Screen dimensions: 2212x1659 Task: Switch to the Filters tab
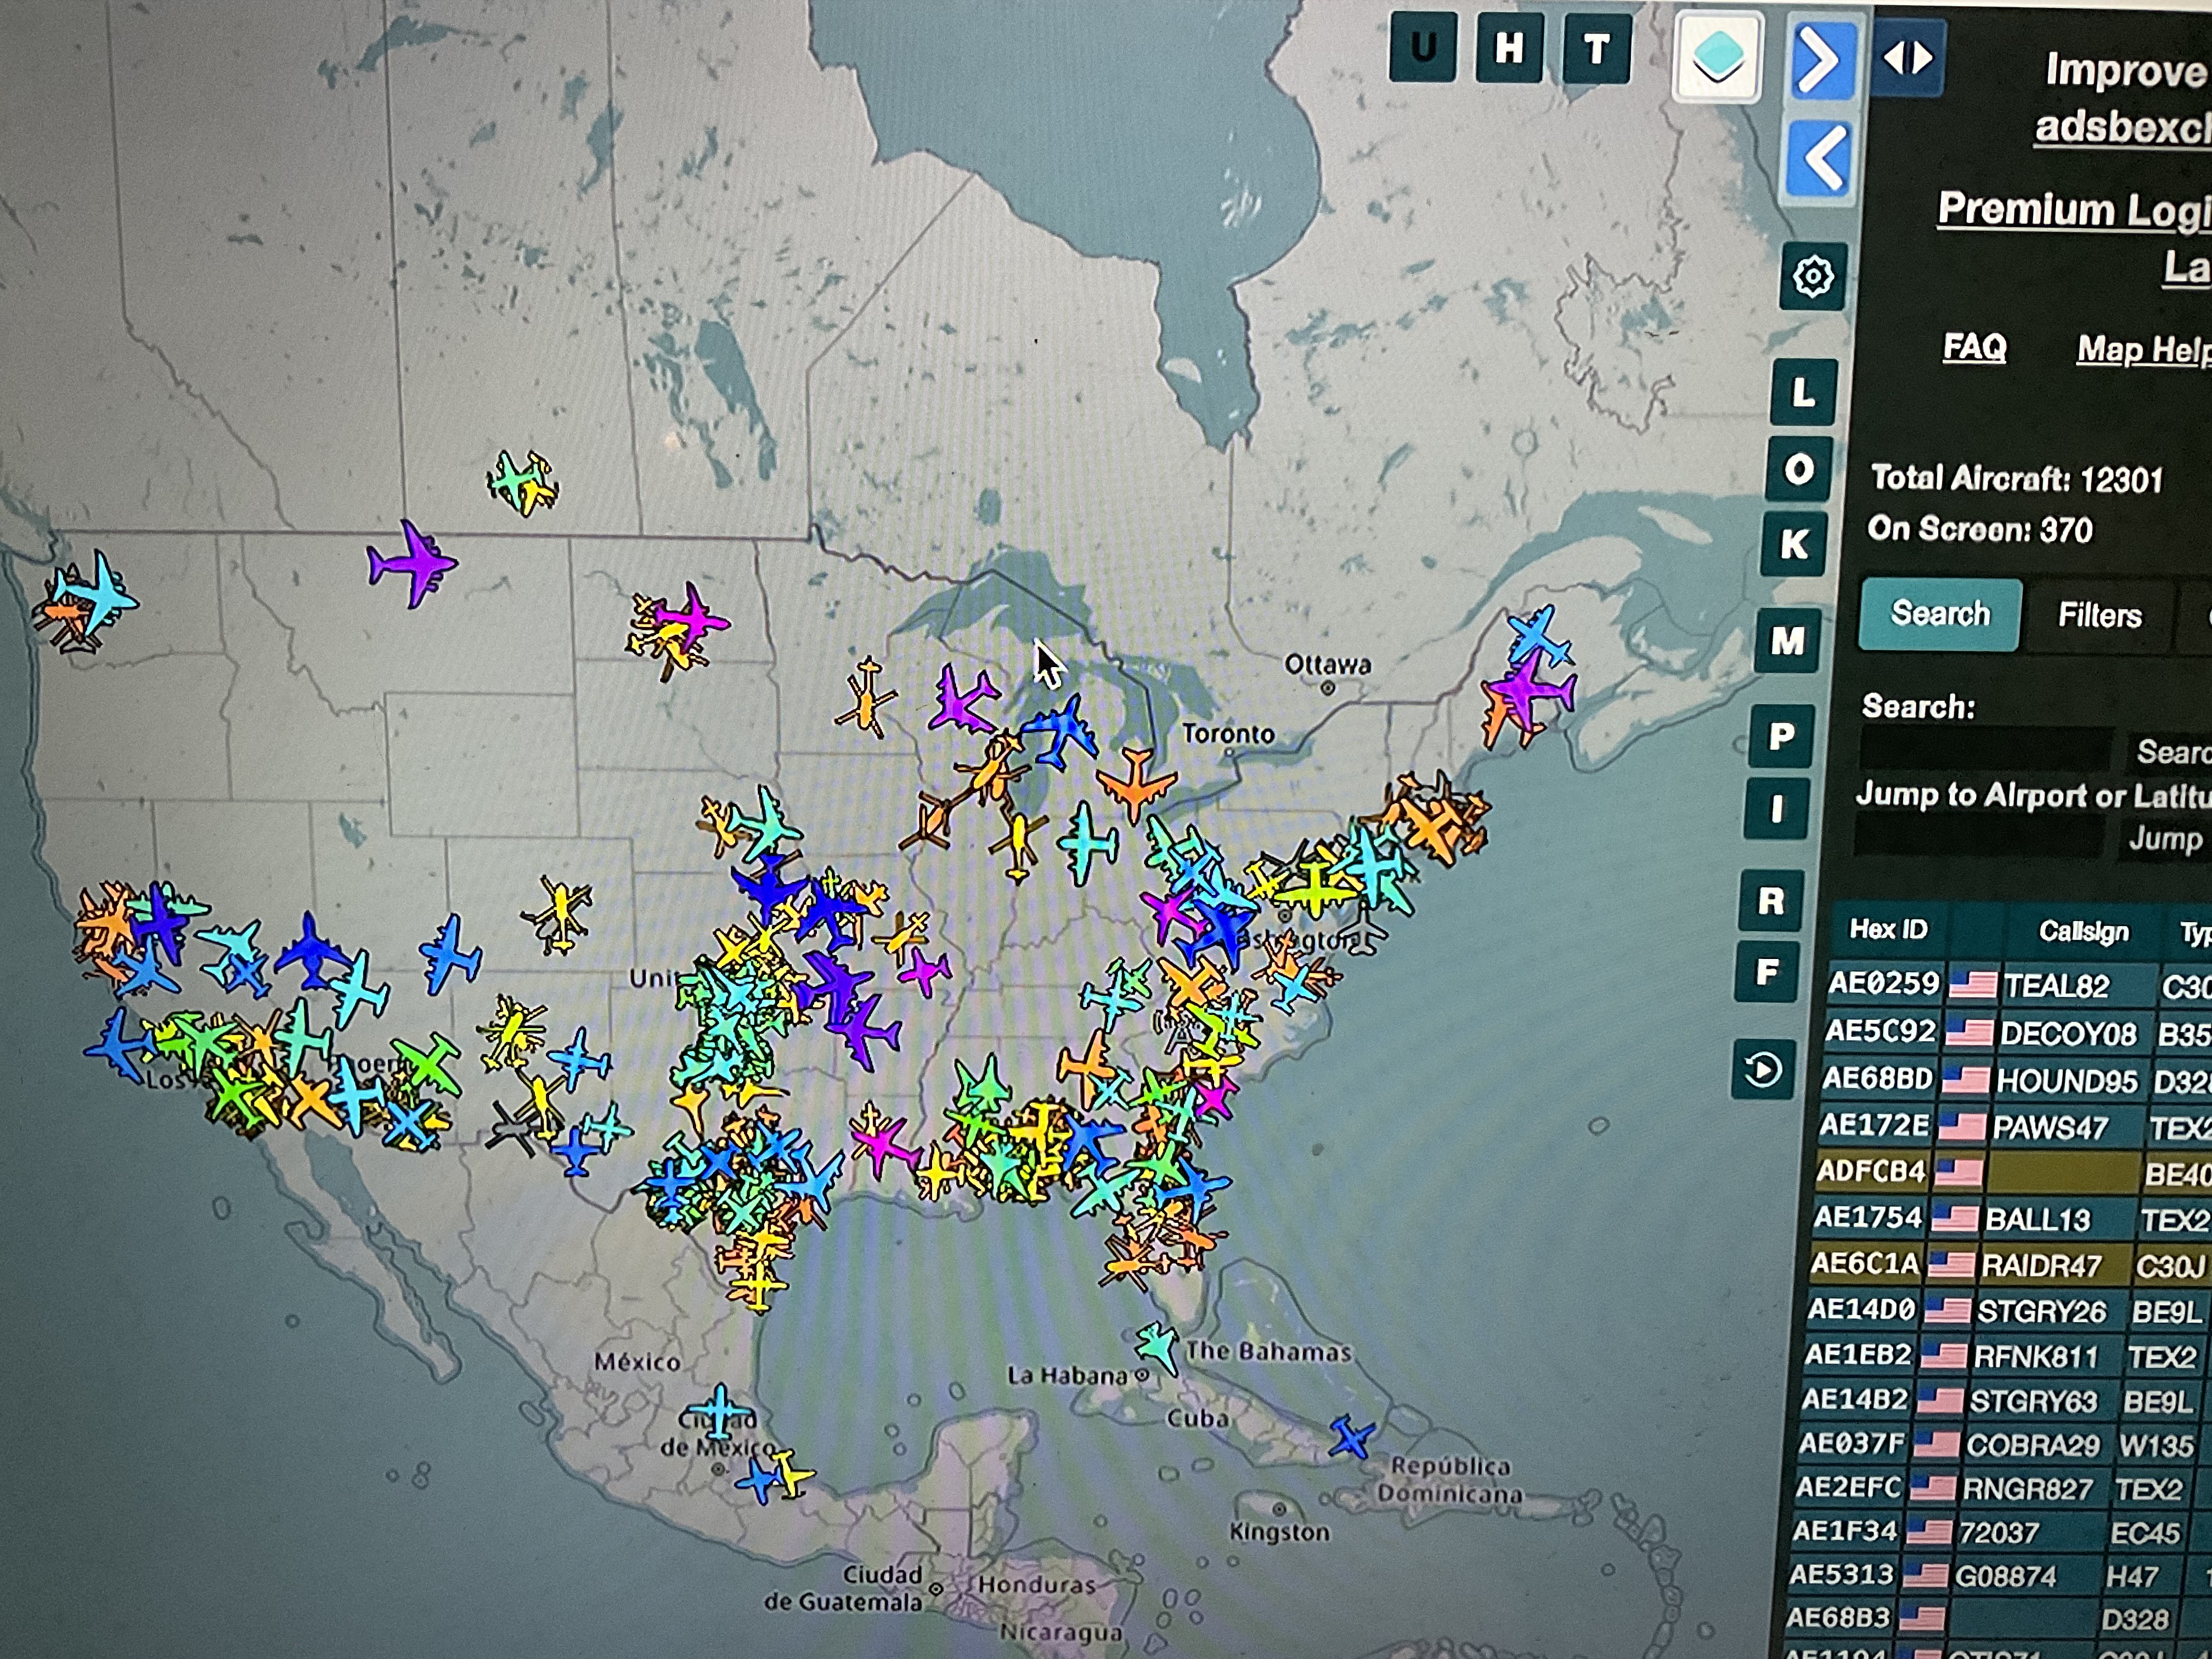pos(2099,615)
